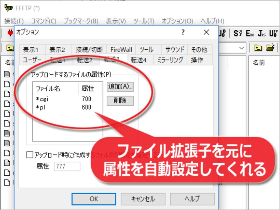Screen dimensions: 280x210
Task: Toggle folder attribute on upload checkbox
Action: pos(30,155)
